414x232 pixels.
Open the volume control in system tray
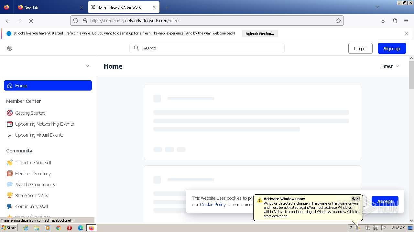(x=367, y=228)
